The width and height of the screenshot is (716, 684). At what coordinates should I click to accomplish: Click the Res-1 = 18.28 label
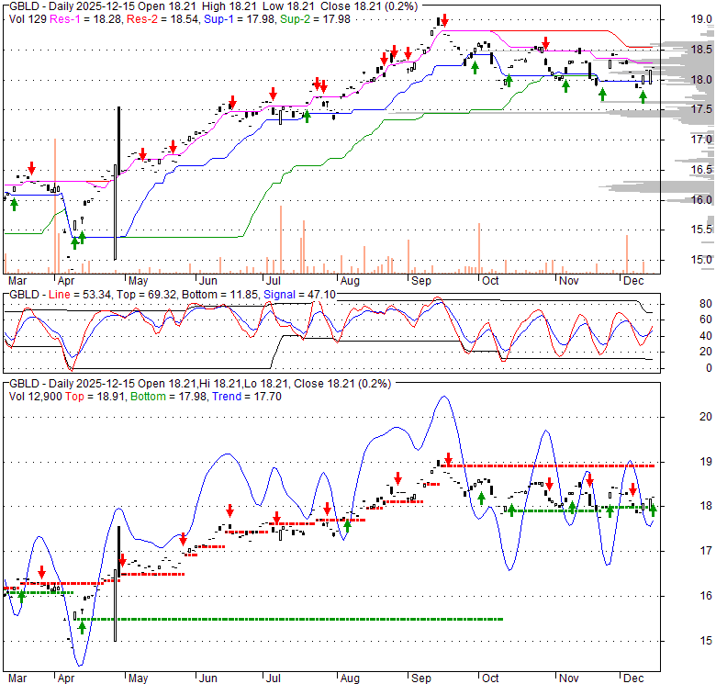point(73,18)
